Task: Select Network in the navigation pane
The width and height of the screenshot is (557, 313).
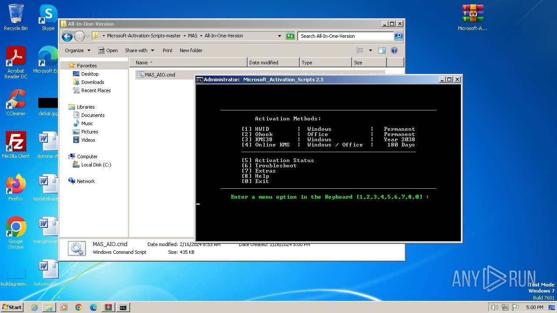Action: click(86, 181)
